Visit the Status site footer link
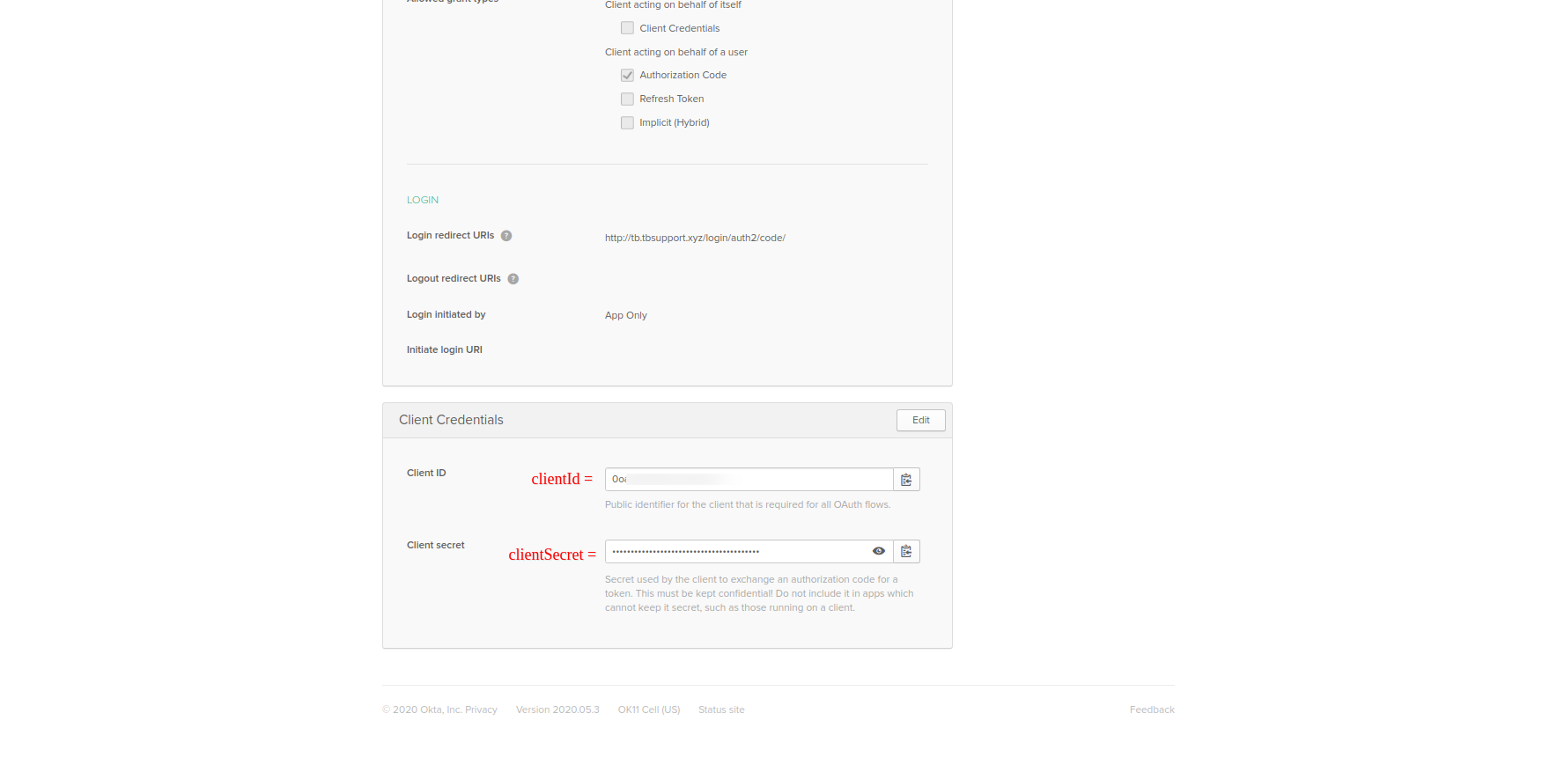The height and width of the screenshot is (757, 1557). coord(721,710)
